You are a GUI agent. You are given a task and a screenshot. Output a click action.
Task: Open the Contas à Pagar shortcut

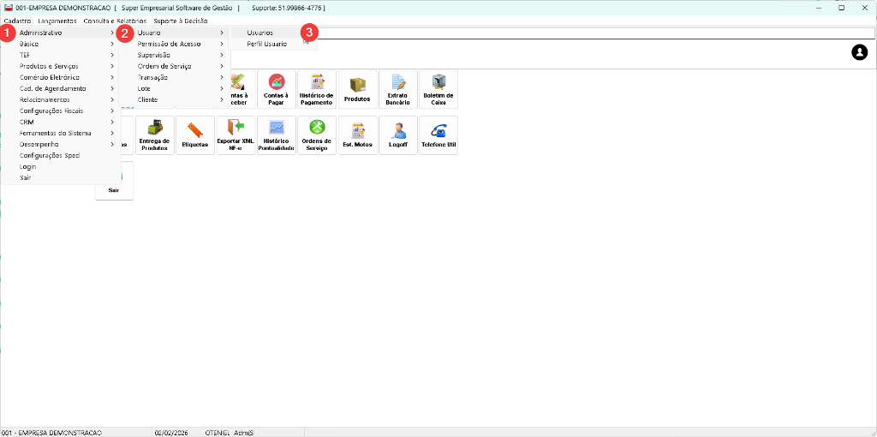276,88
